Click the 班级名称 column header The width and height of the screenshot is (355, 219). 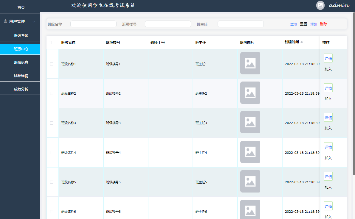click(x=68, y=43)
